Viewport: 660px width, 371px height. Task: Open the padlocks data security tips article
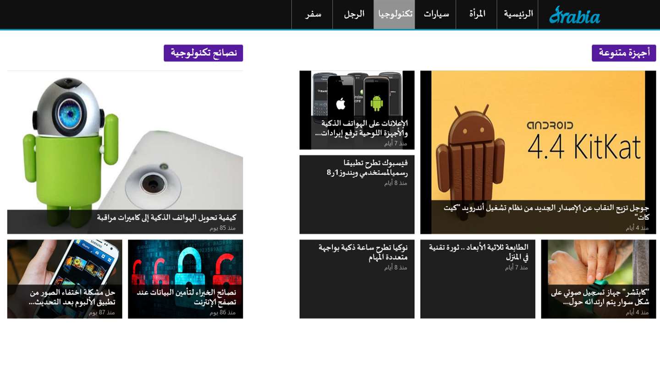[186, 279]
